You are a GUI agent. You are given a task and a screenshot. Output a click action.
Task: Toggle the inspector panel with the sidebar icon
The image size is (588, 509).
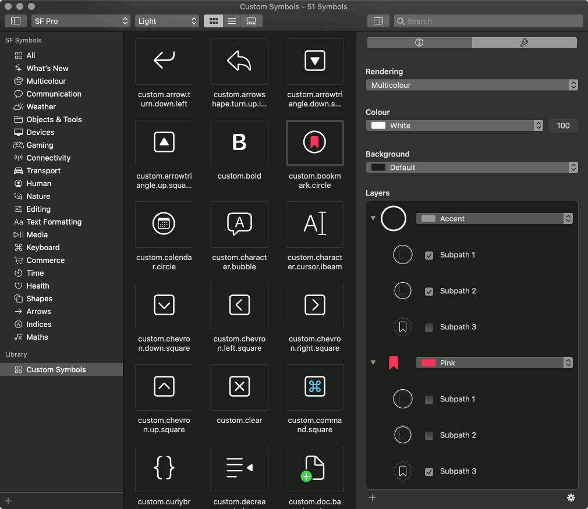[378, 20]
